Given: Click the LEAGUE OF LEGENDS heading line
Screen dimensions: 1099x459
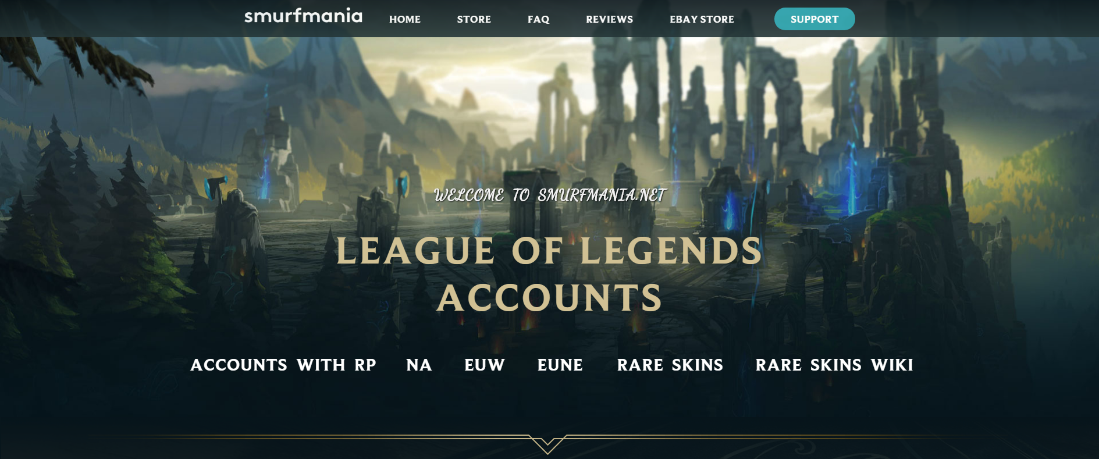Looking at the screenshot, I should 549,251.
